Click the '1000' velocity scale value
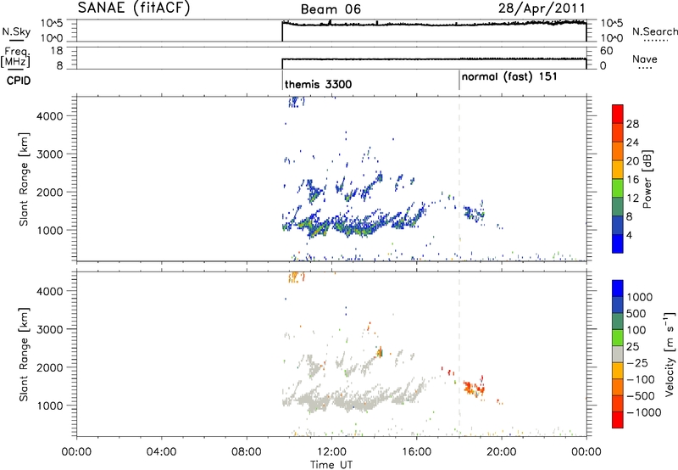Viewport: 678px width, 470px height. pos(640,297)
